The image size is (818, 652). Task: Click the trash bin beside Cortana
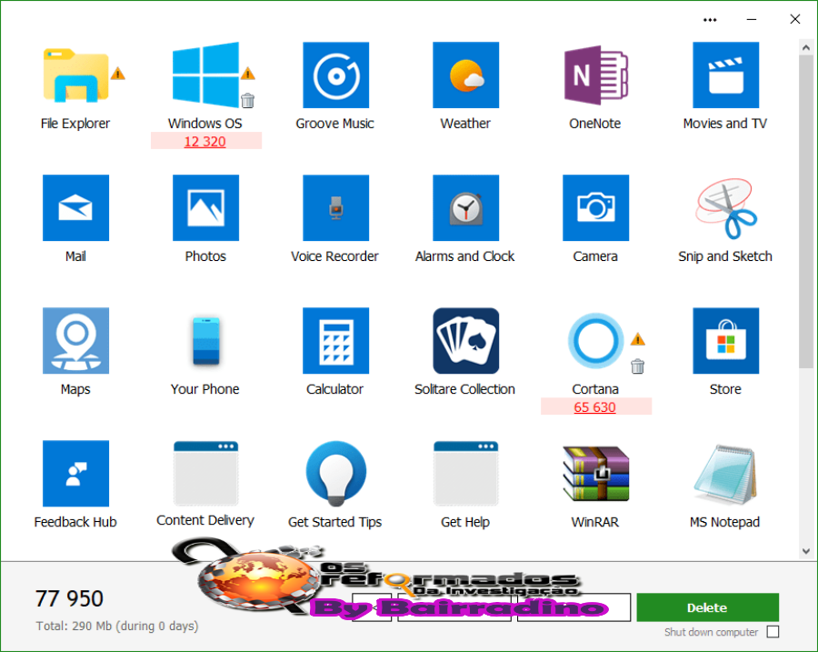tap(637, 366)
